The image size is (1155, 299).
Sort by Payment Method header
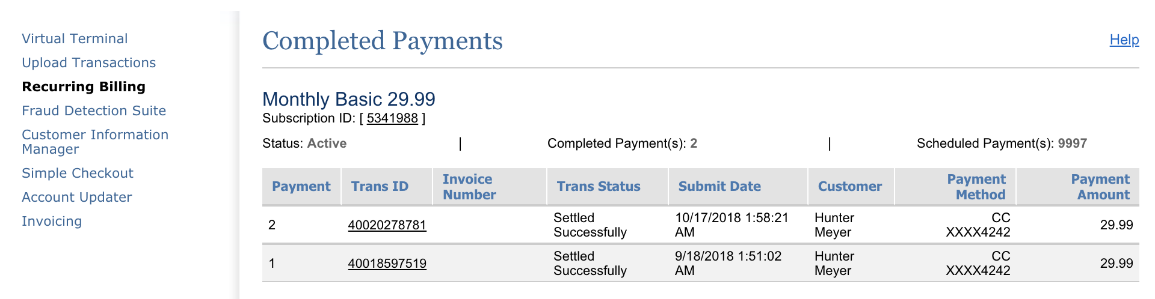pyautogui.click(x=976, y=187)
